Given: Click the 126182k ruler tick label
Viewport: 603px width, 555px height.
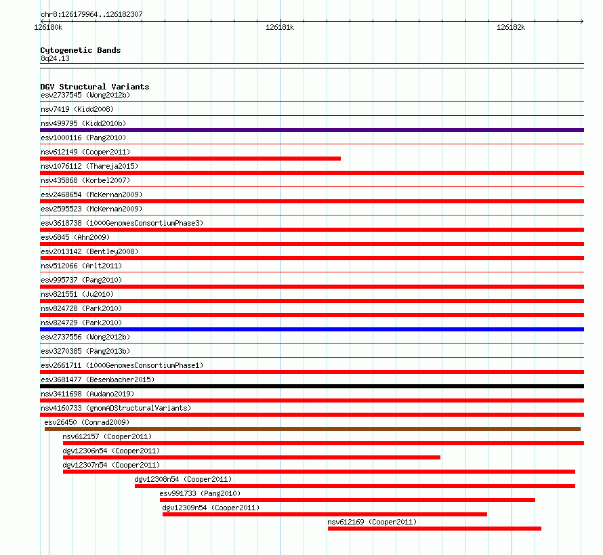Looking at the screenshot, I should (x=511, y=27).
